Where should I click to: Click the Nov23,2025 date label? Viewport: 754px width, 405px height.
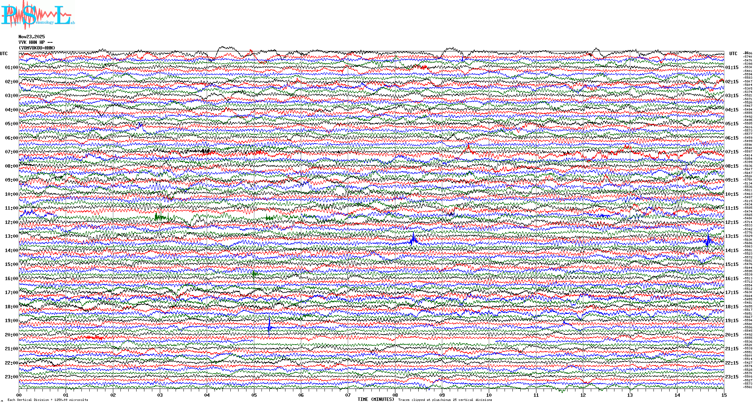tap(32, 37)
